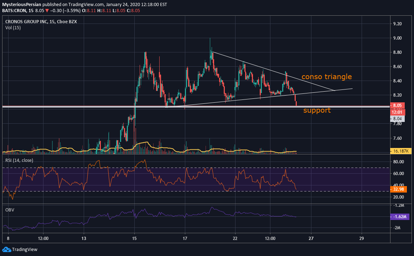Image resolution: width=414 pixels, height=256 pixels.
Task: Click the −0.30 (−3.59%) change value
Action: [x=65, y=11]
